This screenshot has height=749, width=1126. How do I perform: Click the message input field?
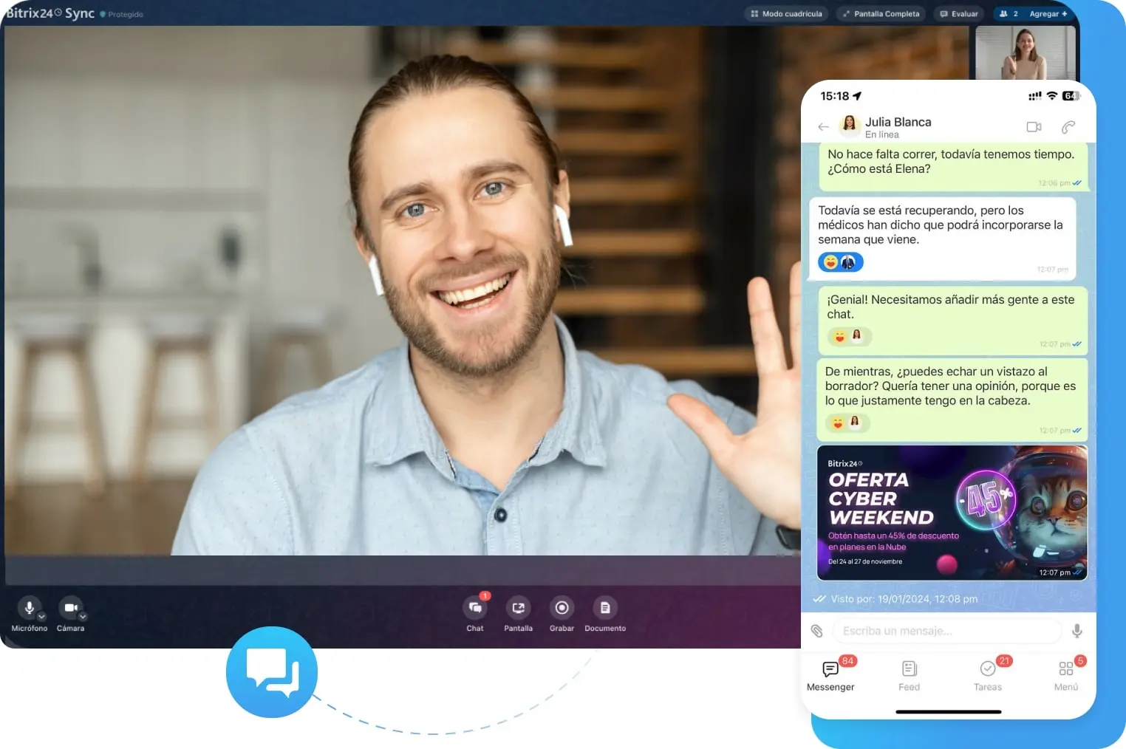[x=946, y=631]
